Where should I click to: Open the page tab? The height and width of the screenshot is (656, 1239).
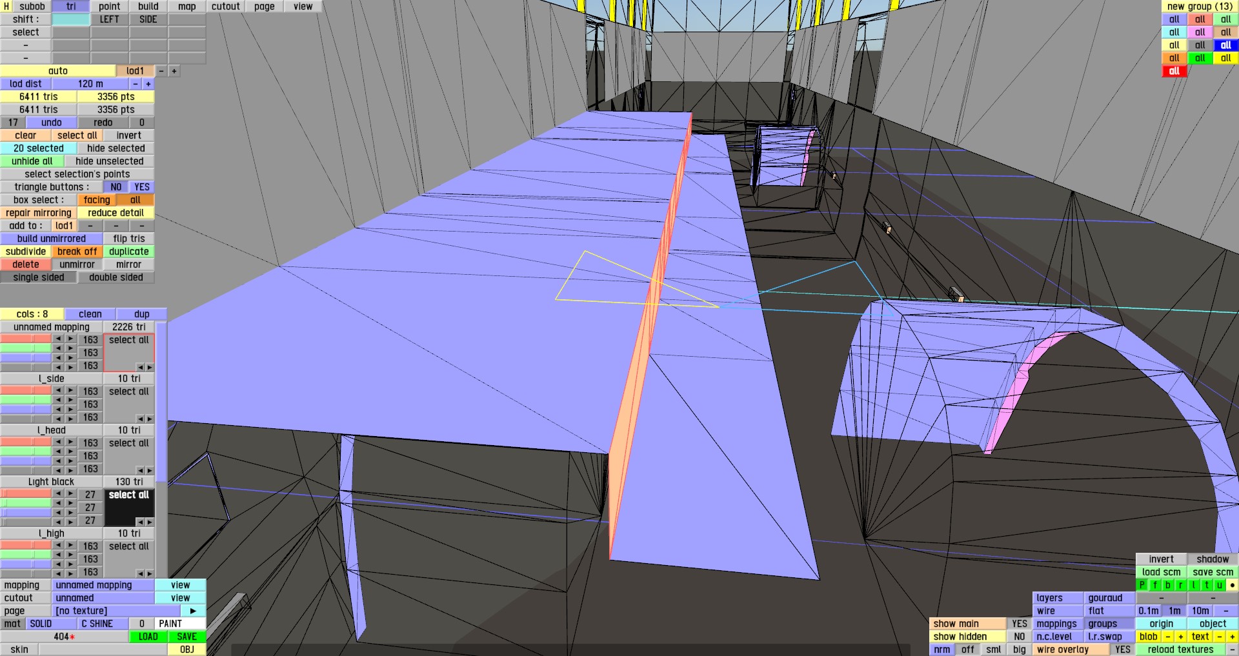coord(265,6)
